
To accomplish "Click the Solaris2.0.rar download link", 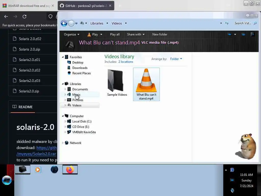I will tap(36, 154).
